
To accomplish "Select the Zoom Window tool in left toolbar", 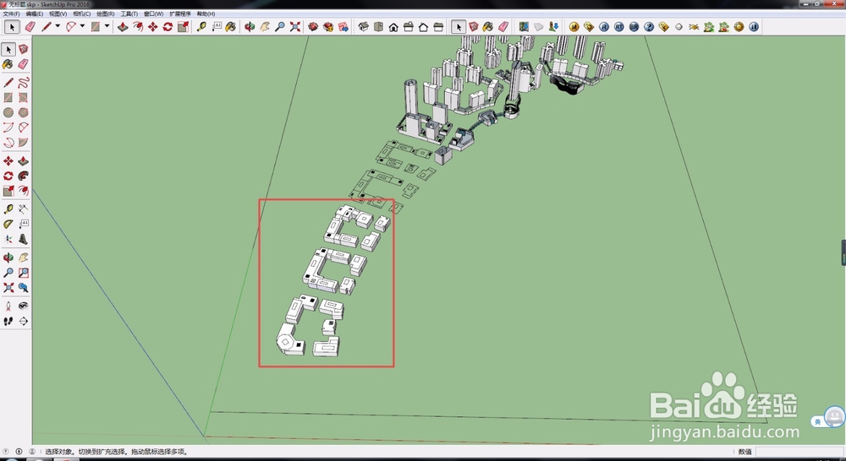I will pos(23,273).
